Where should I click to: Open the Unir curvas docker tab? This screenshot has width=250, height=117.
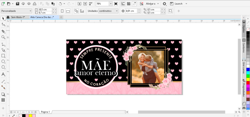(x=244, y=66)
